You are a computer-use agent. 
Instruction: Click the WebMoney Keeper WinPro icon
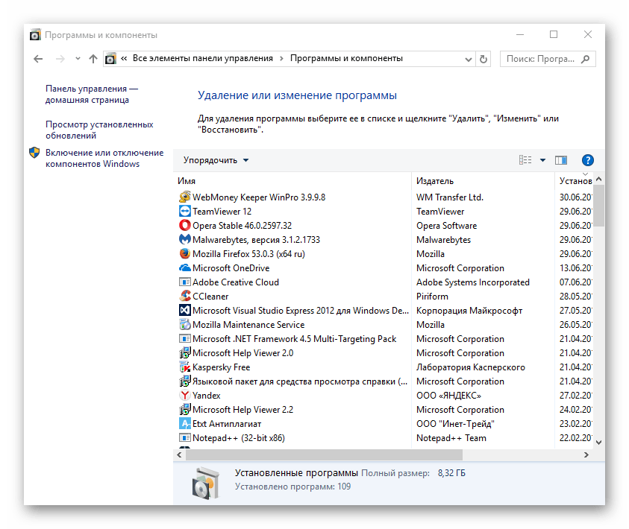coord(185,197)
